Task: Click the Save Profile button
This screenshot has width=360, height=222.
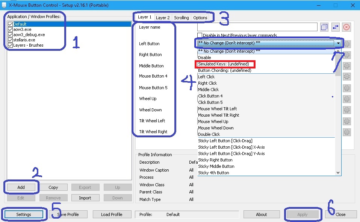Action: click(x=68, y=214)
